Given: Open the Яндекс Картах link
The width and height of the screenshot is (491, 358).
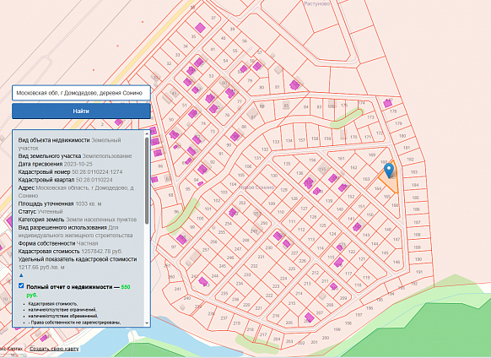Looking at the screenshot, I should coord(12,349).
